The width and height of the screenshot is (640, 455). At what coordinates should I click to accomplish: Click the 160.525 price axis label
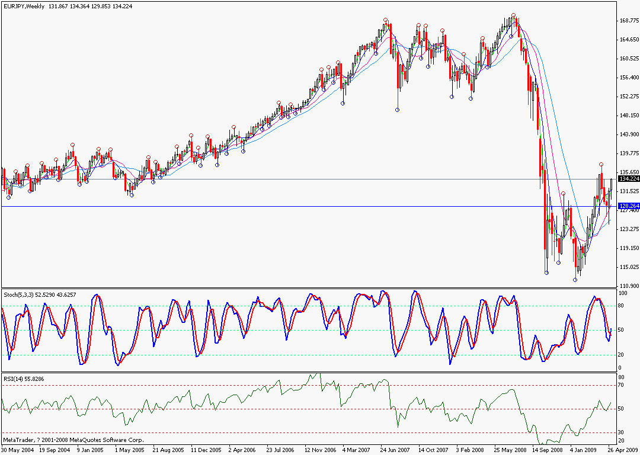pos(629,58)
